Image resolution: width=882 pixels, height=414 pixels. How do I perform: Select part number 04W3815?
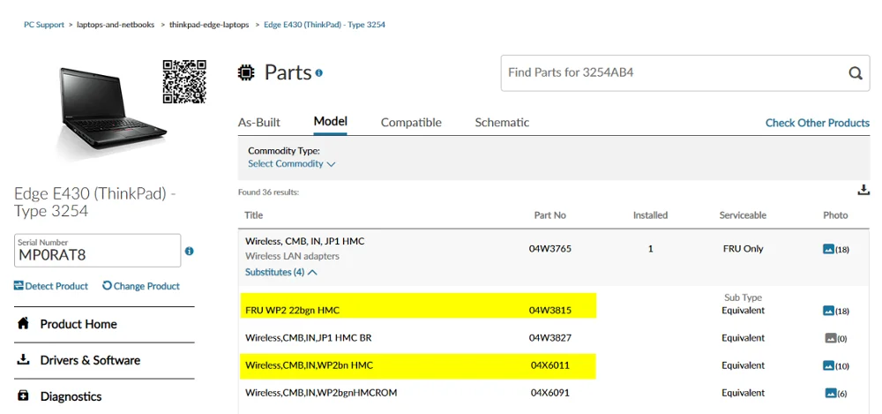[550, 311]
